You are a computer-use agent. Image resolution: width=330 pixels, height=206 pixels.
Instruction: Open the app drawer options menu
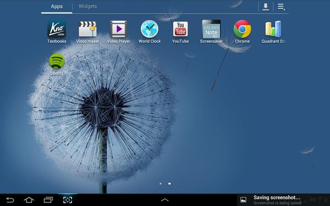[x=281, y=7]
